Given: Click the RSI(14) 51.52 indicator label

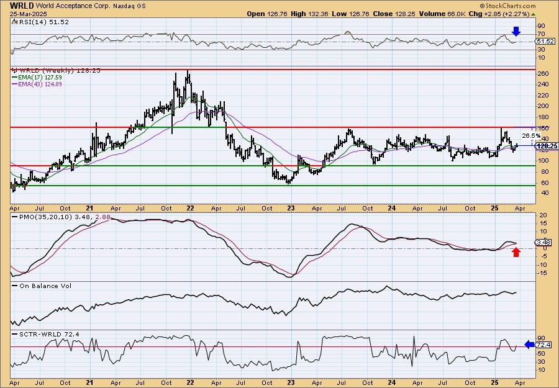Looking at the screenshot, I should point(43,22).
